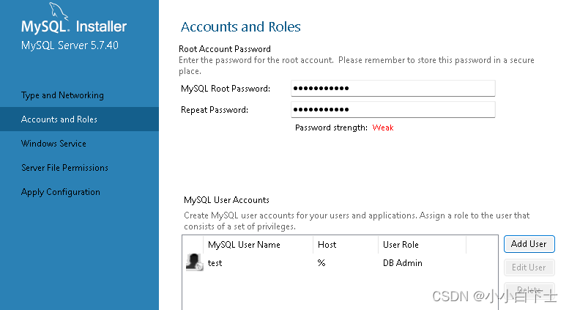This screenshot has height=310, width=569.
Task: Go to the Apply Configuration step
Action: pos(61,192)
